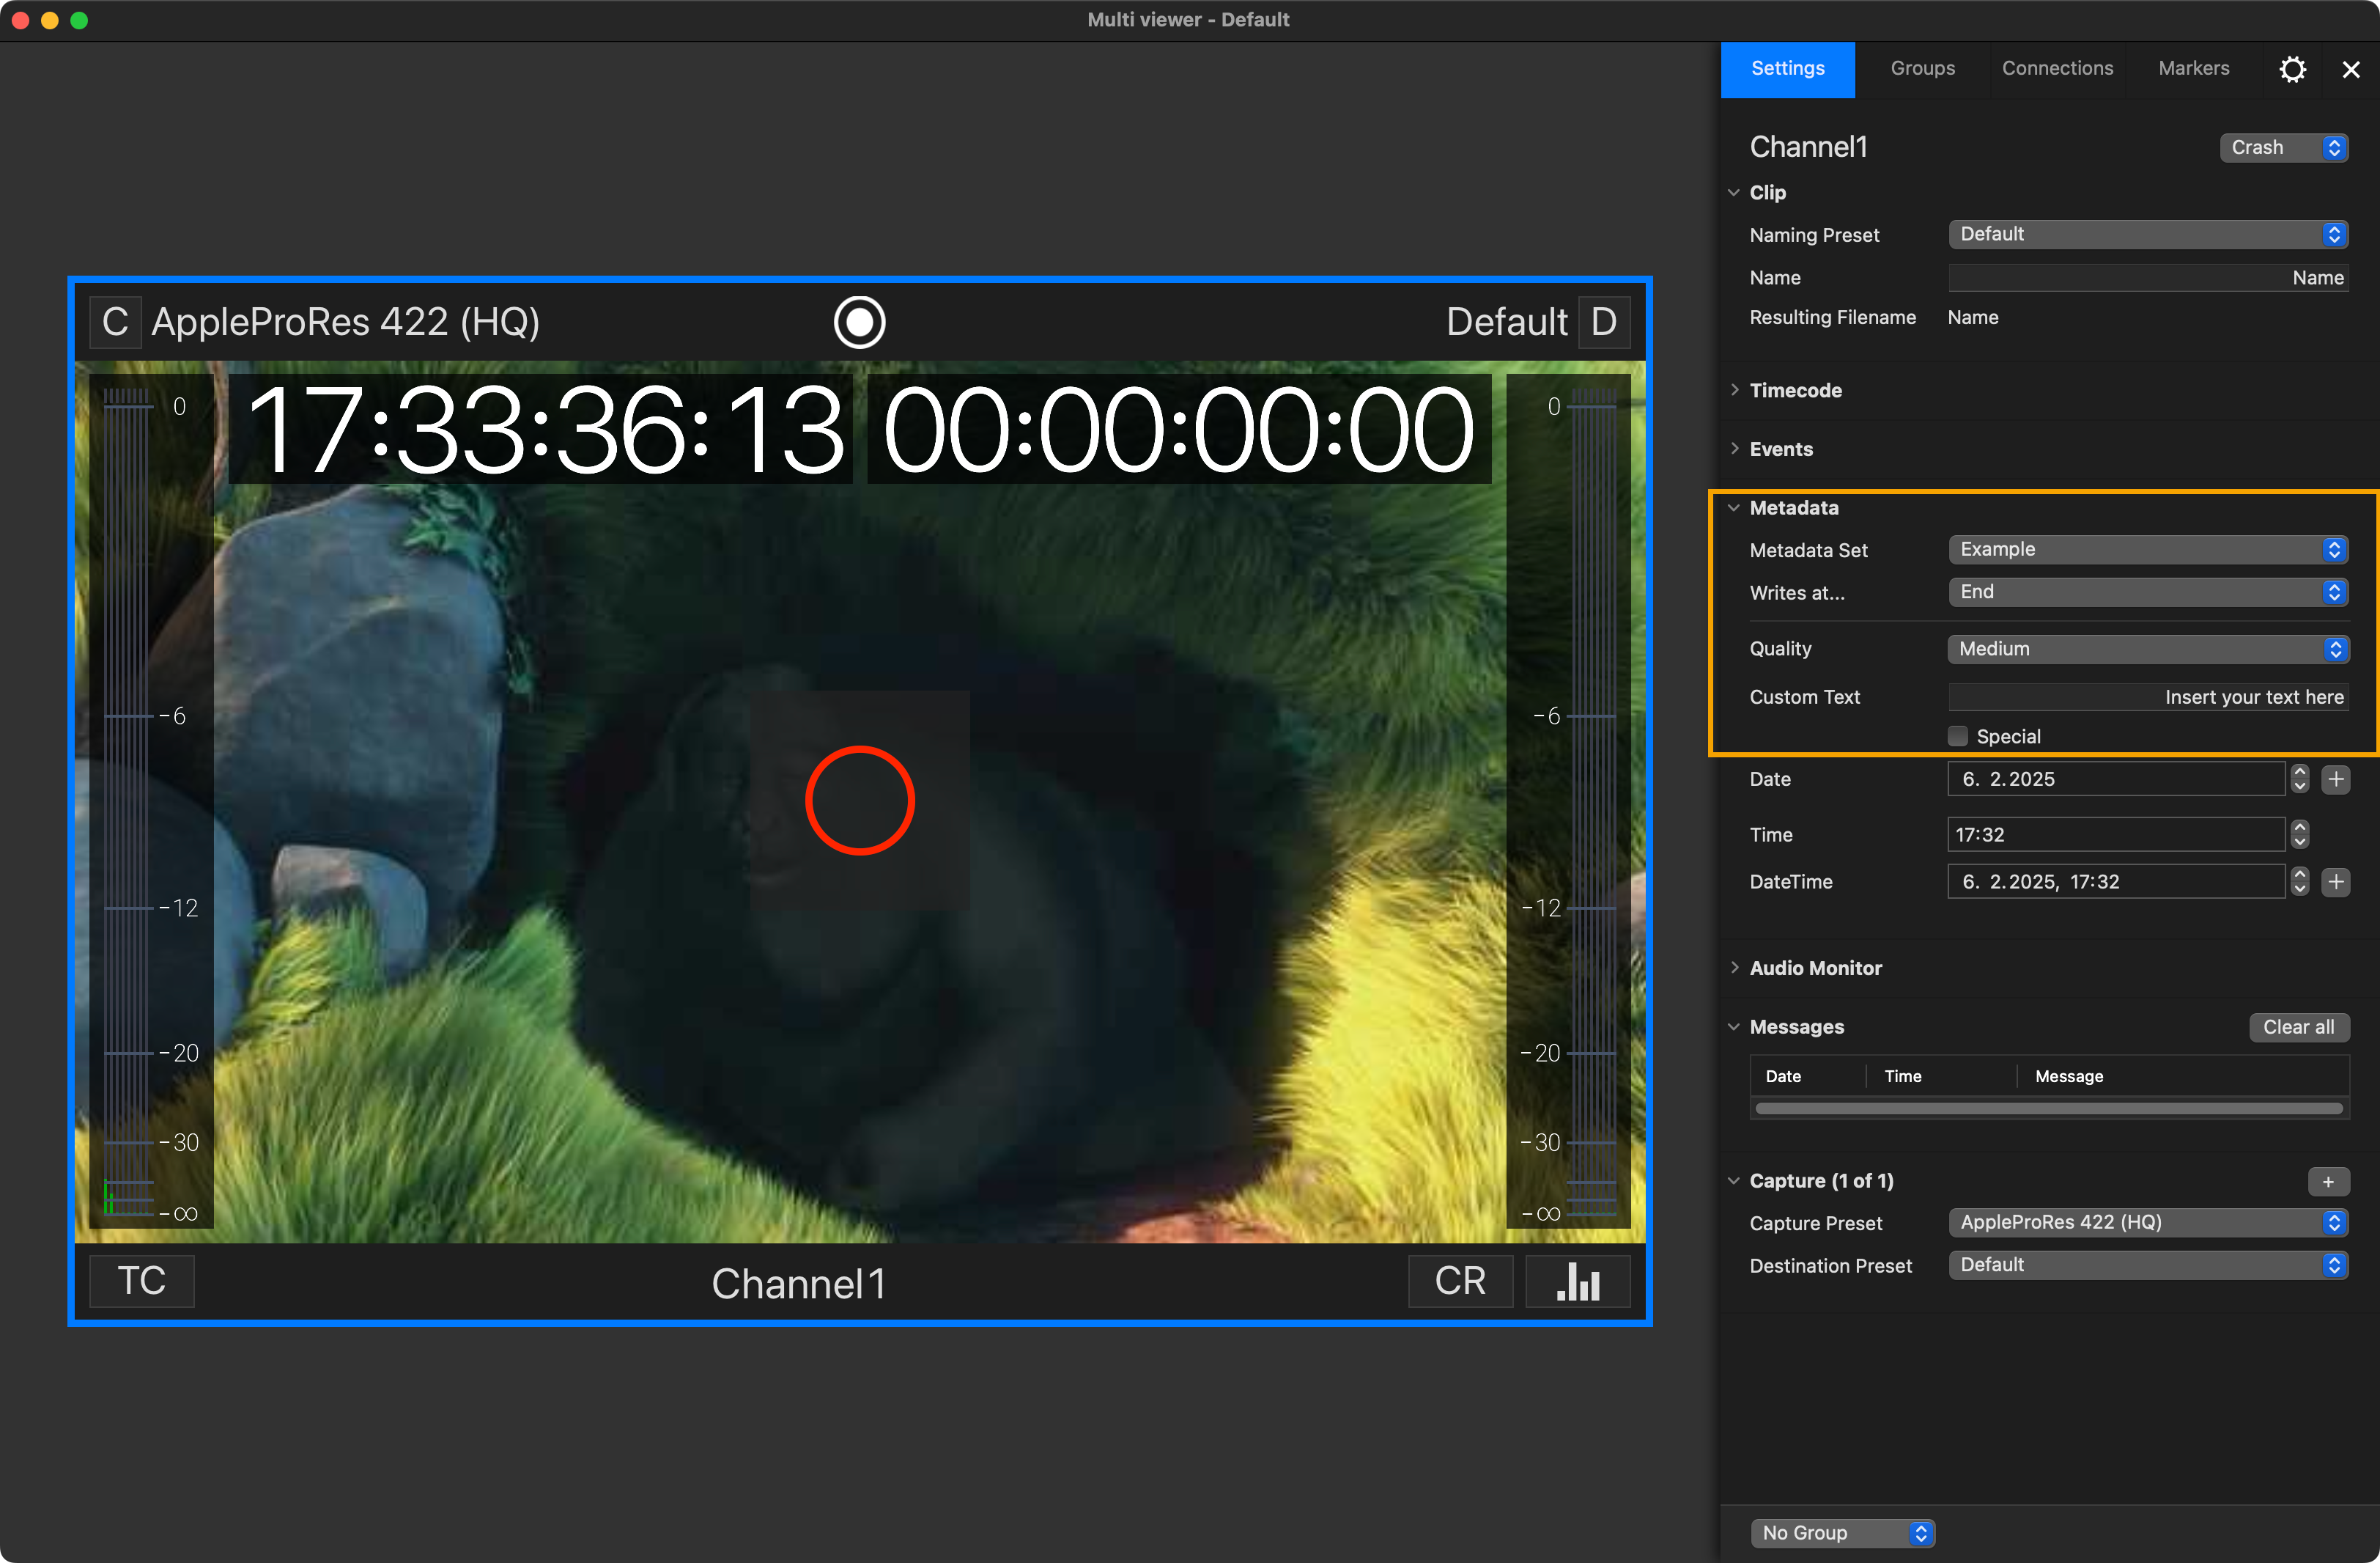The width and height of the screenshot is (2380, 1563).
Task: Click the Messages table horizontal scrollbar
Action: click(x=2048, y=1108)
